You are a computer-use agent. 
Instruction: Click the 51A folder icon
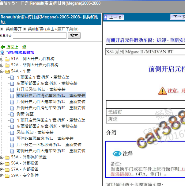(x=7, y=59)
